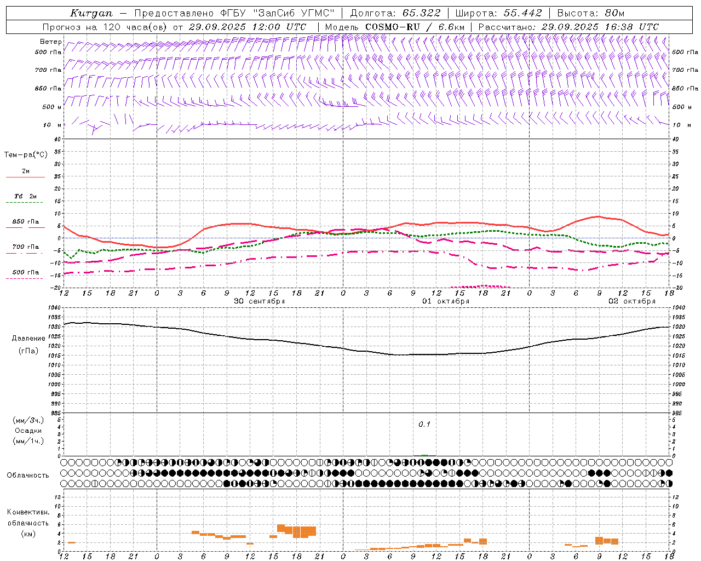Click the (гПа) unit under Давление
The height and width of the screenshot is (561, 701).
point(28,351)
